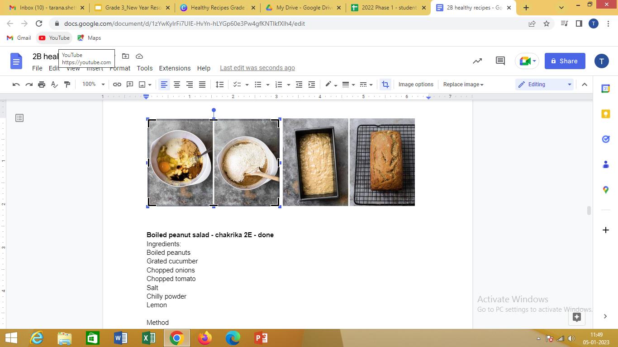Run spelling and grammar check icon

[54, 84]
